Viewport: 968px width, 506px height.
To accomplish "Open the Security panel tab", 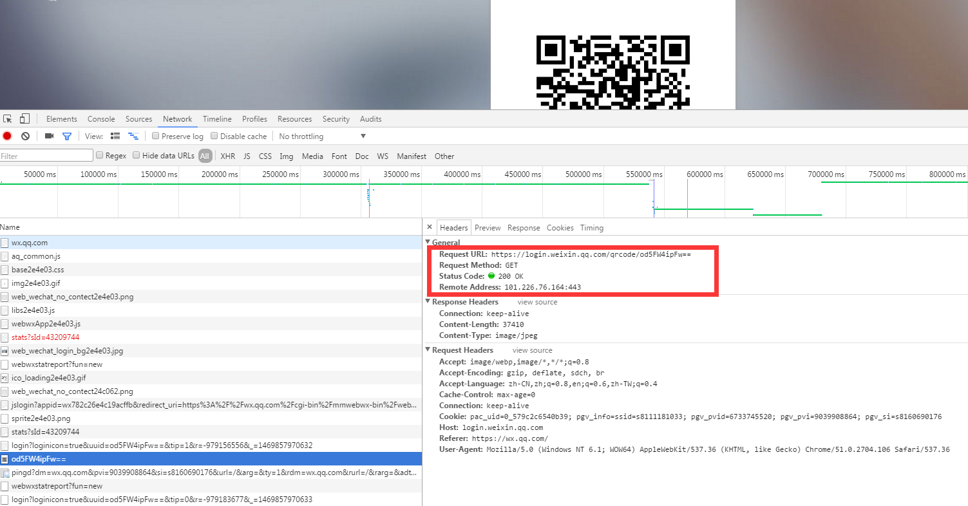I will [336, 119].
